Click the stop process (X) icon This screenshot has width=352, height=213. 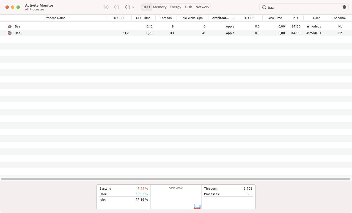[x=106, y=7]
